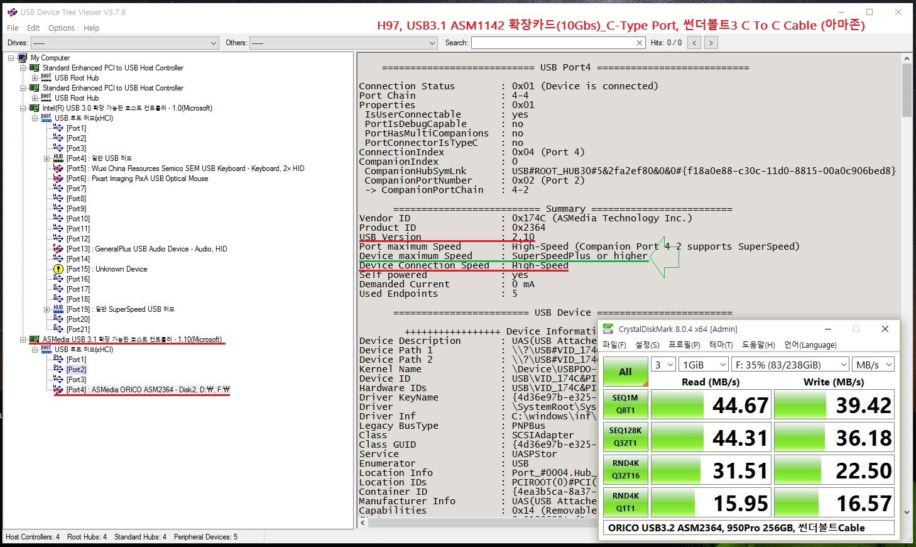Run All benchmarks in CrystalDiskMark
The height and width of the screenshot is (547, 916).
pyautogui.click(x=625, y=372)
